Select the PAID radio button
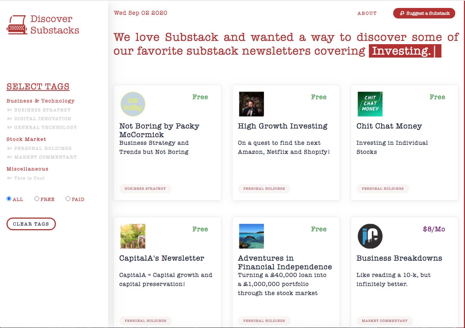The image size is (465, 328). (68, 199)
